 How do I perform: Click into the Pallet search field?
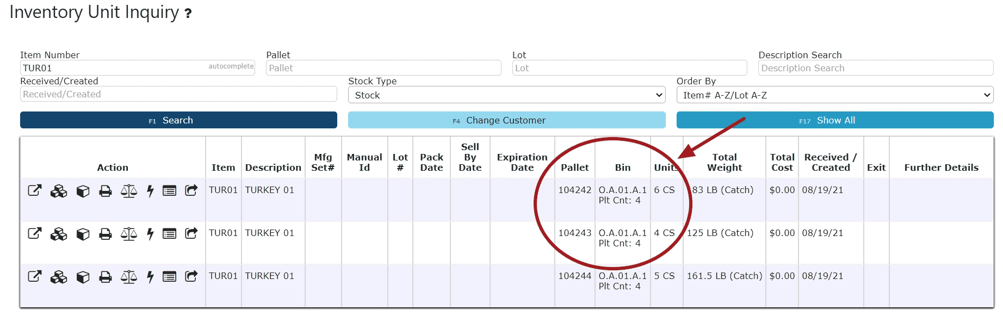click(x=383, y=68)
